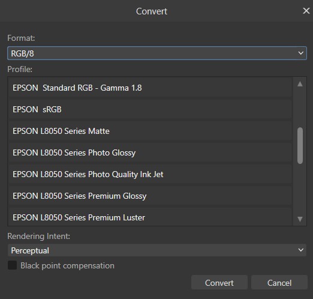Click the profile list scrollbar thumb

click(x=300, y=146)
